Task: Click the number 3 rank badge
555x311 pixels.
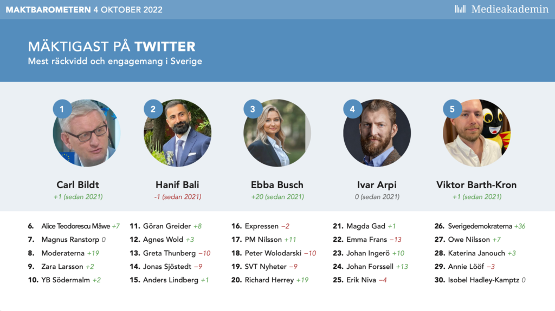Action: pos(253,109)
